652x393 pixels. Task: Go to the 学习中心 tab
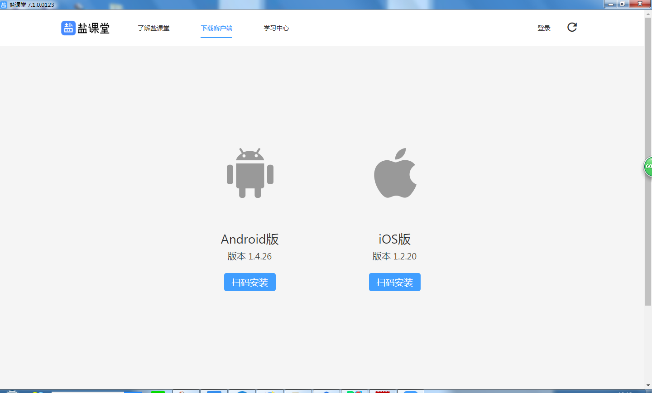pyautogui.click(x=276, y=28)
